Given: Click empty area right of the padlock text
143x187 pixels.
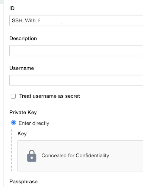Looking at the screenshot, I should (x=125, y=156).
